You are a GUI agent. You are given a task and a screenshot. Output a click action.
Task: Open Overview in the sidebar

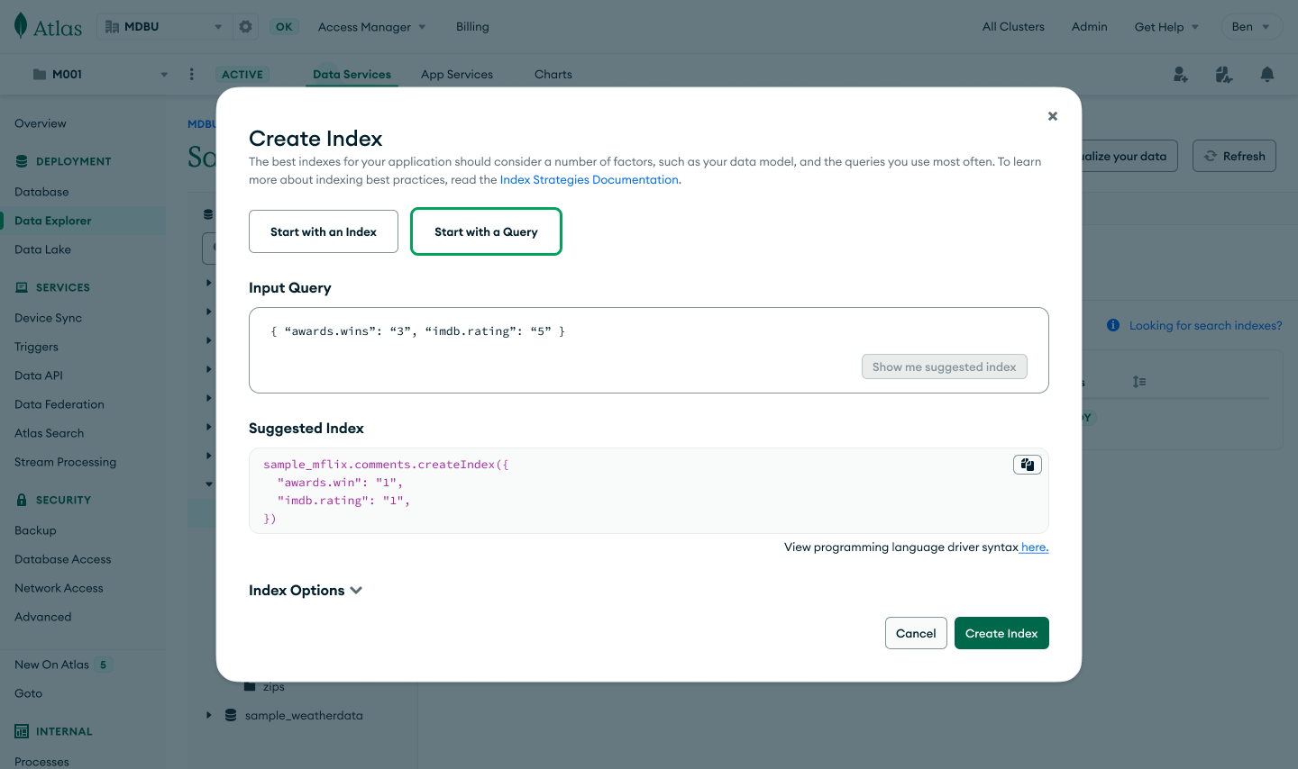(x=41, y=123)
